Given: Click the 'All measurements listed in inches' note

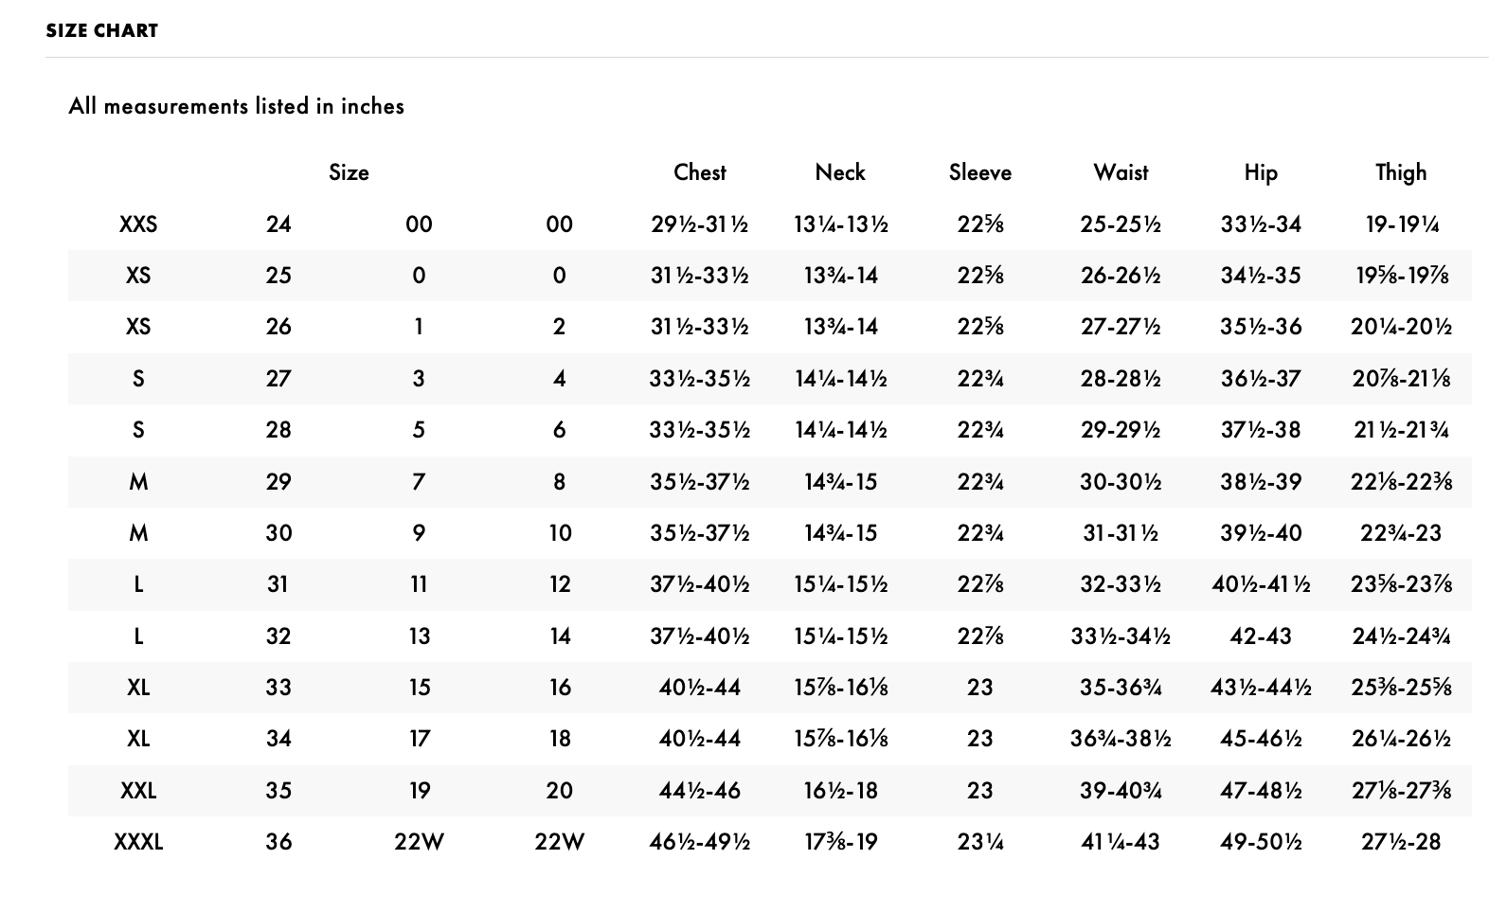Looking at the screenshot, I should click(236, 106).
